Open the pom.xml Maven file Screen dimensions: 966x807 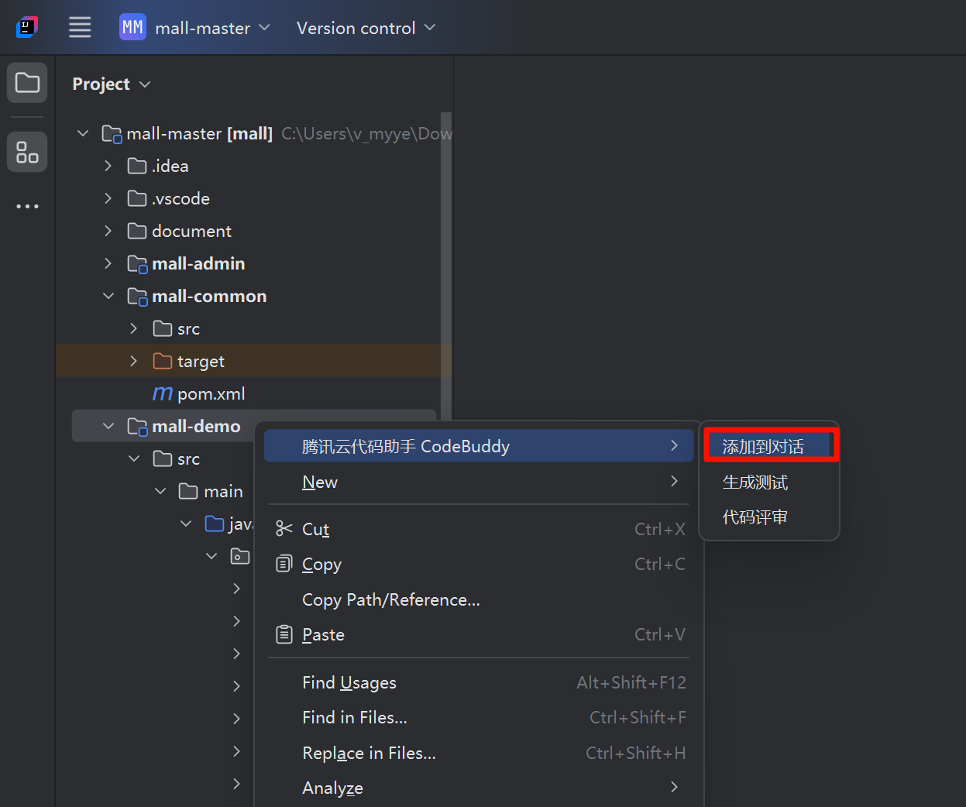pos(211,393)
